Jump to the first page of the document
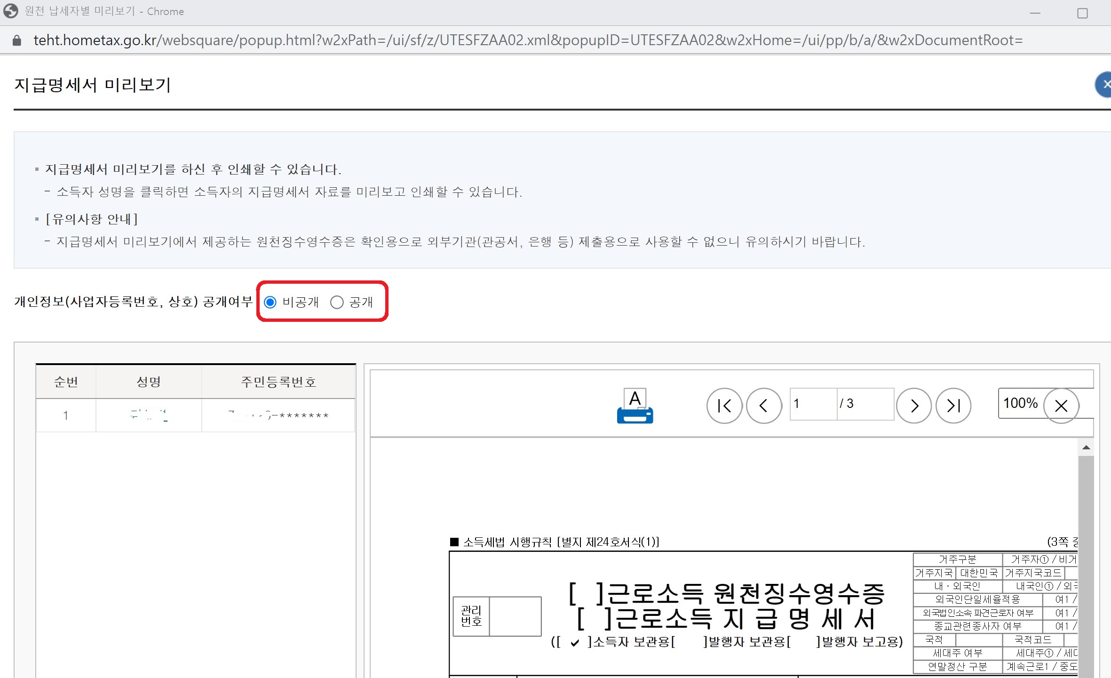Screen dimensions: 1111x678 point(724,406)
